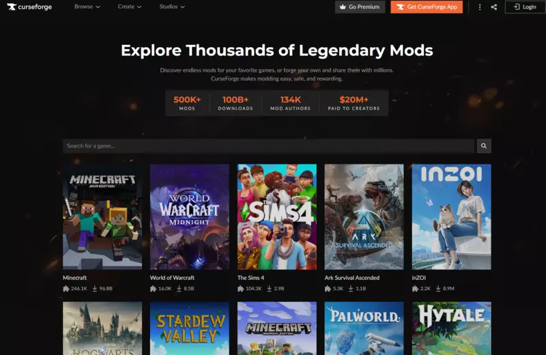Open the Palworld game tile
Screen dimensions: 546x355
click(x=364, y=328)
